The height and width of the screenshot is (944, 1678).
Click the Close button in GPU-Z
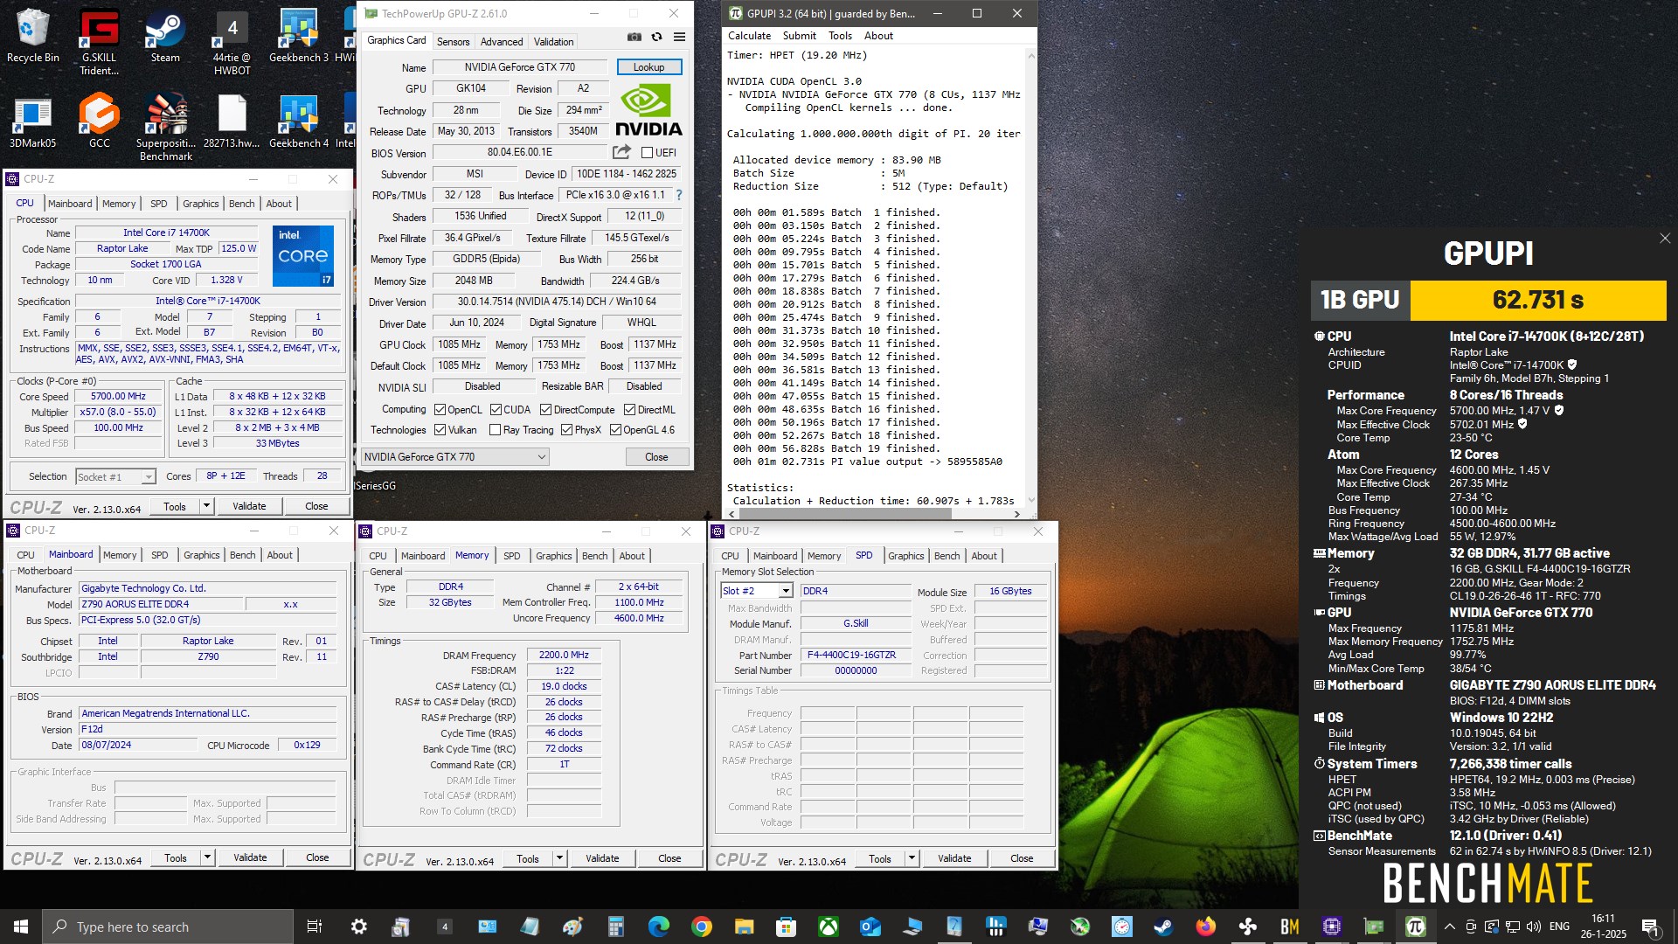[x=656, y=456]
